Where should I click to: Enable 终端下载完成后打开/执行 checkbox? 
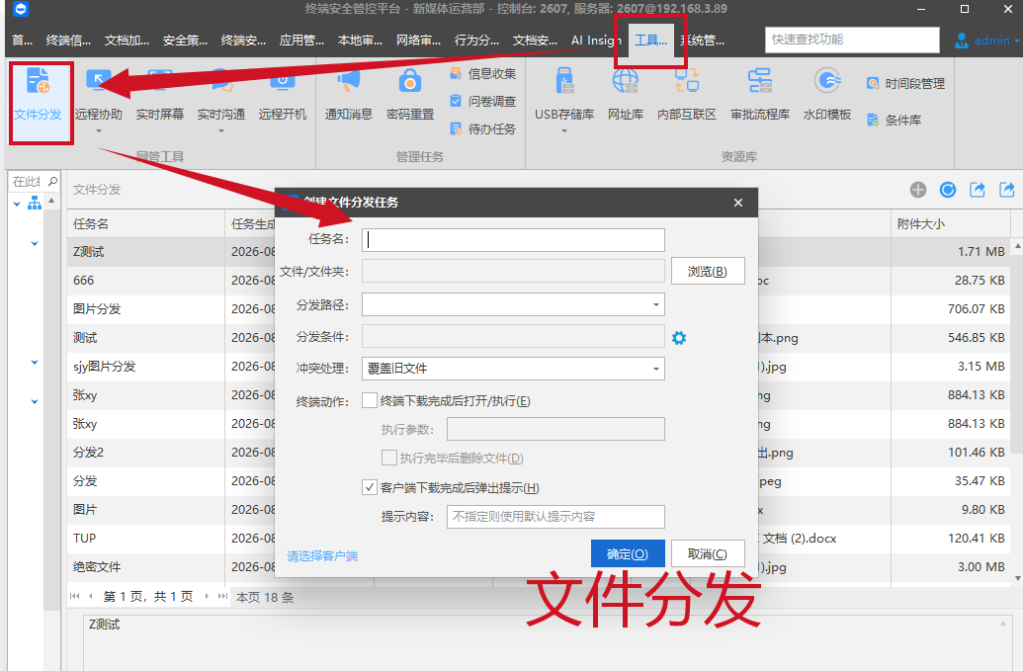(370, 400)
